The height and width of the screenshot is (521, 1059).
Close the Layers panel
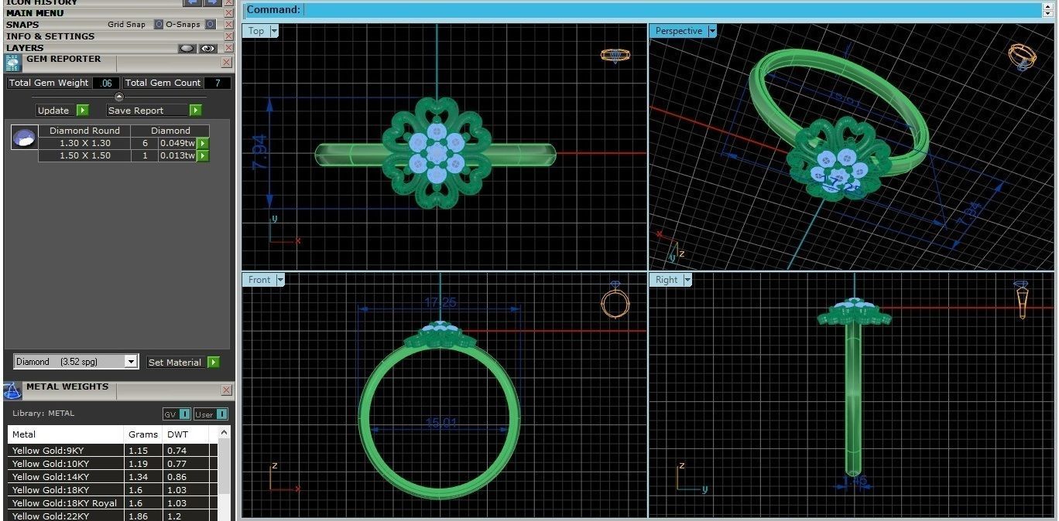pos(228,48)
